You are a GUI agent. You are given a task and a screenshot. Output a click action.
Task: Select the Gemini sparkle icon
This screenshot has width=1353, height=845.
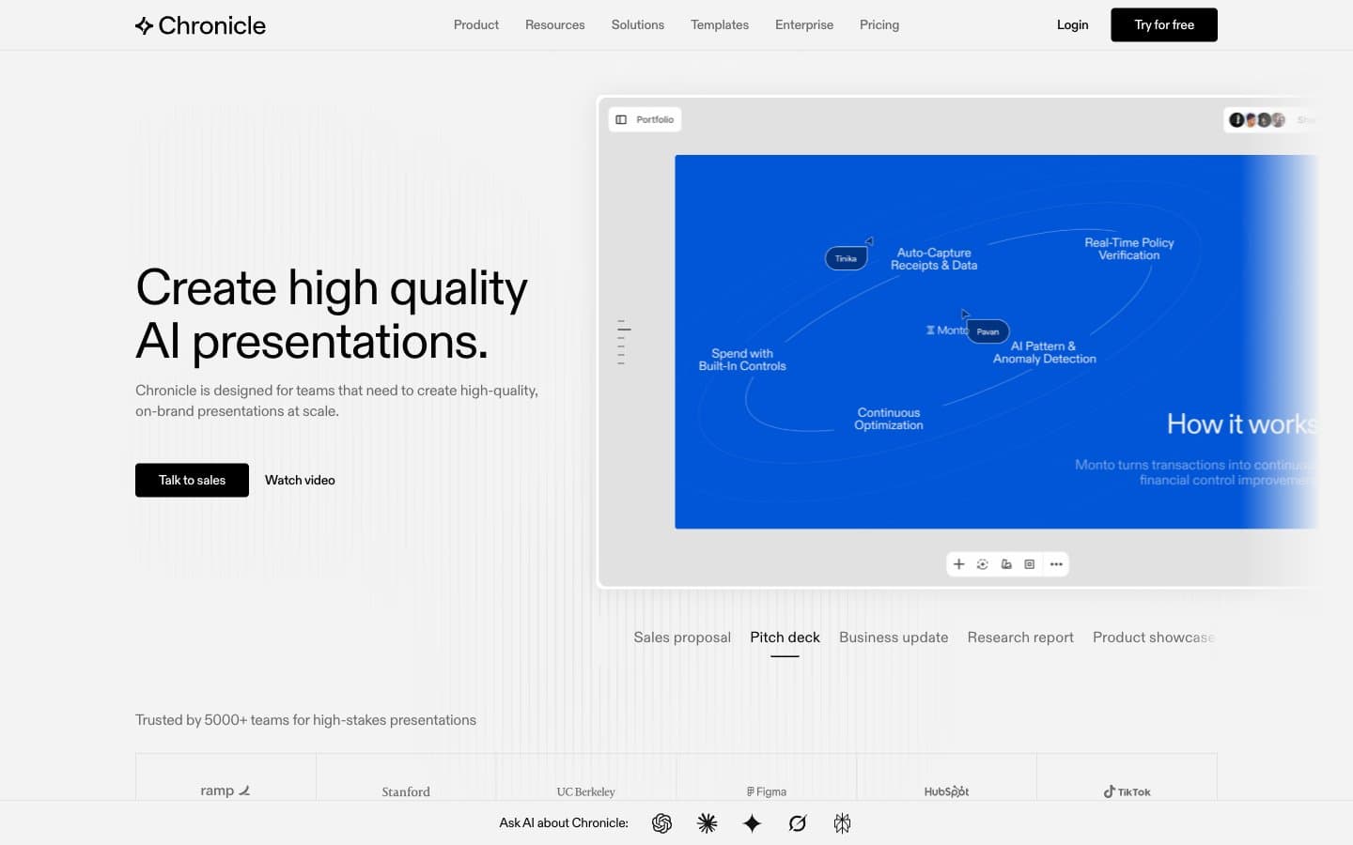click(752, 823)
